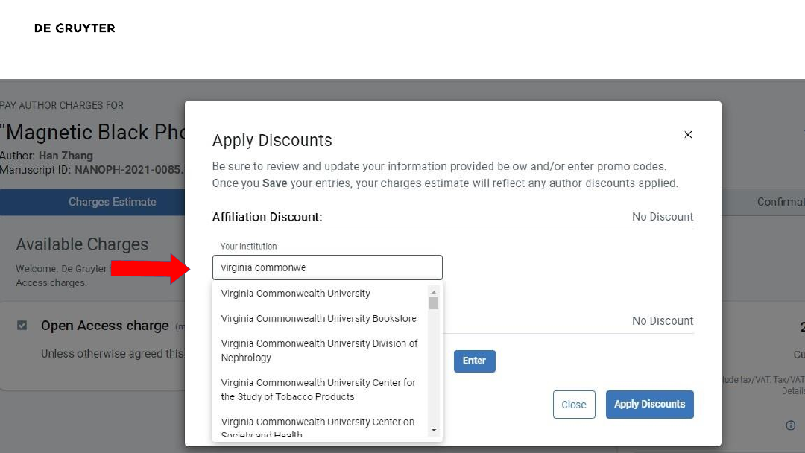Viewport: 805px width, 453px height.
Task: Close the Apply Discounts dialog with X
Action: [688, 135]
